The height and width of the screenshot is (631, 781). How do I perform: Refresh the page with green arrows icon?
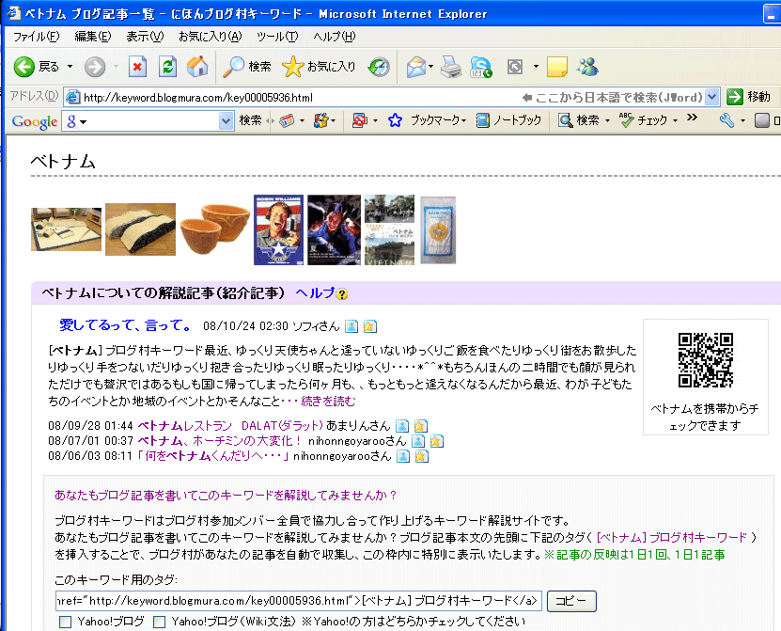pyautogui.click(x=168, y=66)
